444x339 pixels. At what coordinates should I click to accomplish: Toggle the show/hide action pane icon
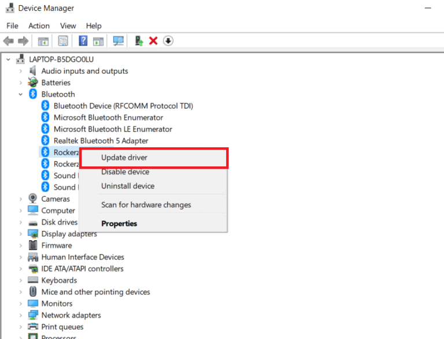coord(98,42)
